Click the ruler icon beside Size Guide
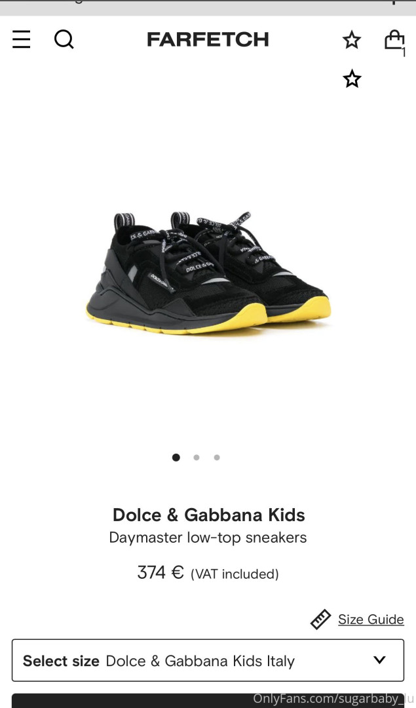 (321, 619)
